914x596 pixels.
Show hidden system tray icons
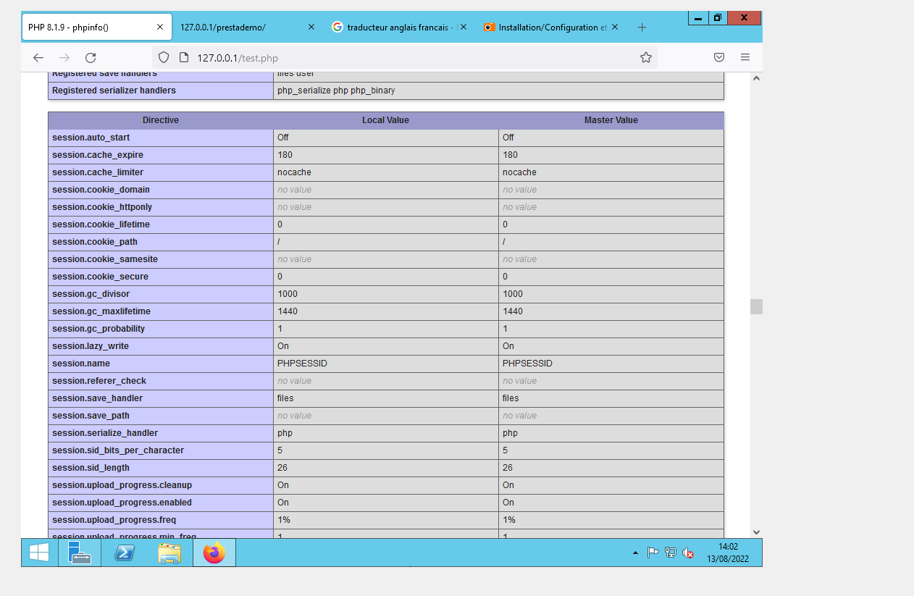(x=635, y=553)
